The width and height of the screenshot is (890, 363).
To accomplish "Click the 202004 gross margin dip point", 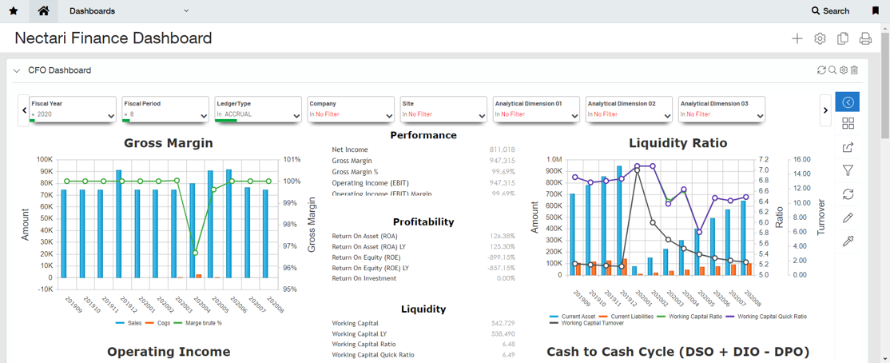I will (x=195, y=253).
